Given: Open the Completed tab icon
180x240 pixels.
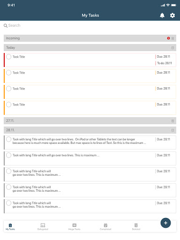Looking at the screenshot, I should click(105, 225).
